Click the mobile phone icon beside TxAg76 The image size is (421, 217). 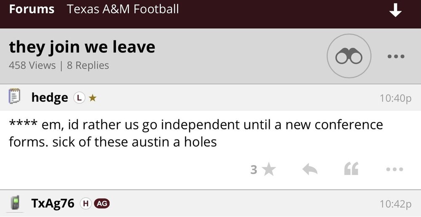pos(15,203)
